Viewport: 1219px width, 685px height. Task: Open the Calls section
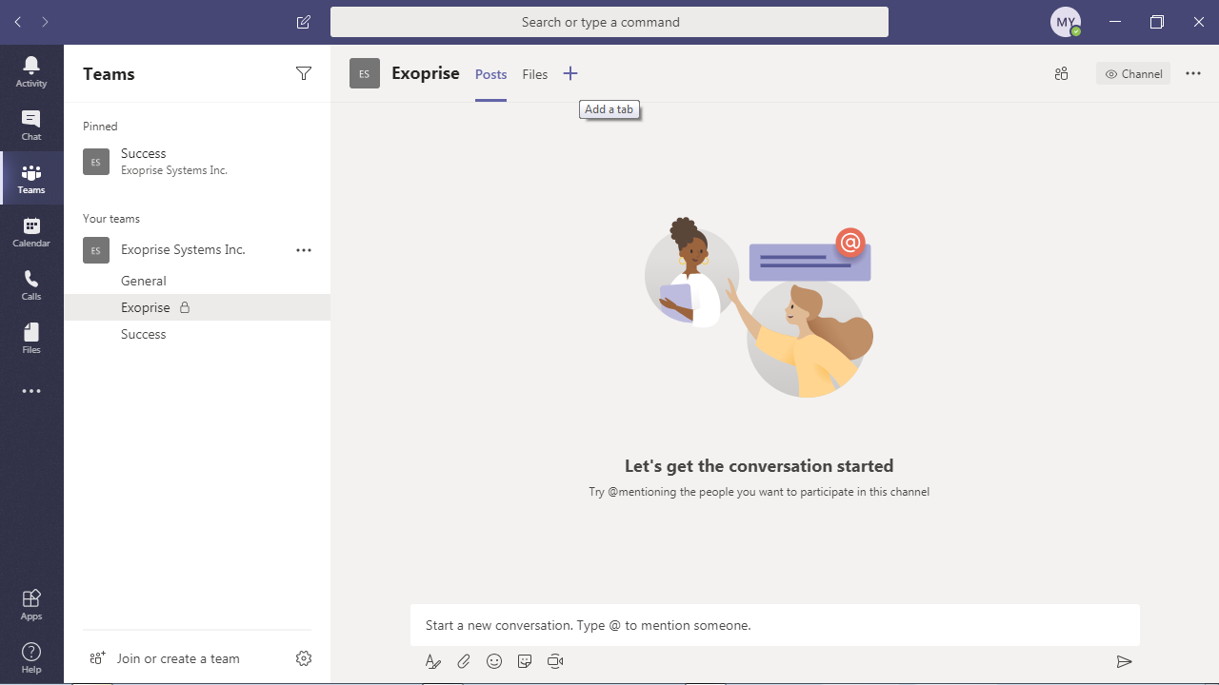(x=31, y=284)
